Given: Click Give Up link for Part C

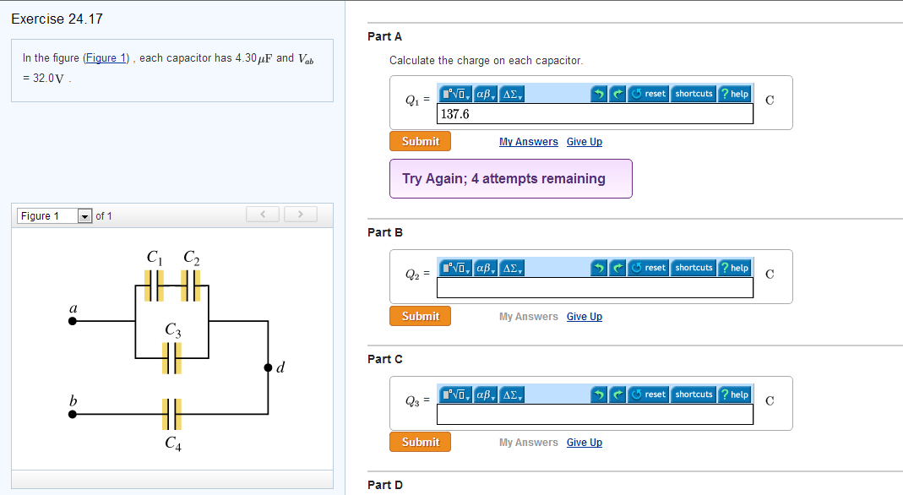Looking at the screenshot, I should 585,443.
